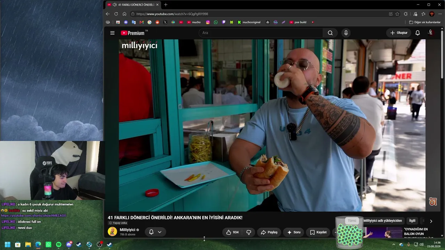The height and width of the screenshot is (250, 445).
Task: Open the browser settings and more menu
Action: tap(440, 14)
